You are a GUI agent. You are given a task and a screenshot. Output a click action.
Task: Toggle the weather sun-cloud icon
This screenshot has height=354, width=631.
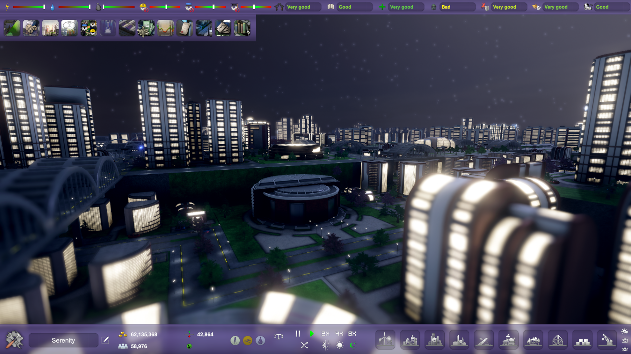coord(625,331)
